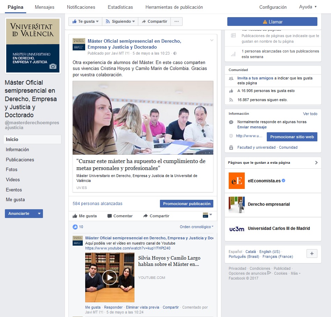
Task: Share the post using Compartir
Action: coord(156,216)
